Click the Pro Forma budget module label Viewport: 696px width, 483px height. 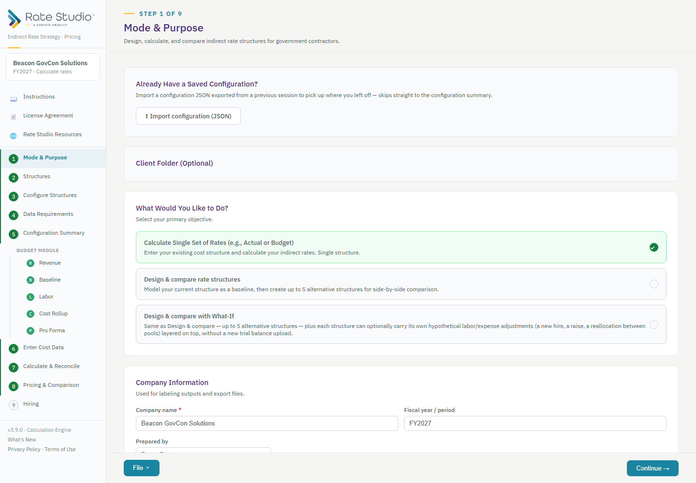[x=52, y=331]
